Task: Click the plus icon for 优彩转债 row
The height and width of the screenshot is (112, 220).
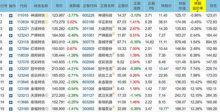Action: click(x=11, y=62)
